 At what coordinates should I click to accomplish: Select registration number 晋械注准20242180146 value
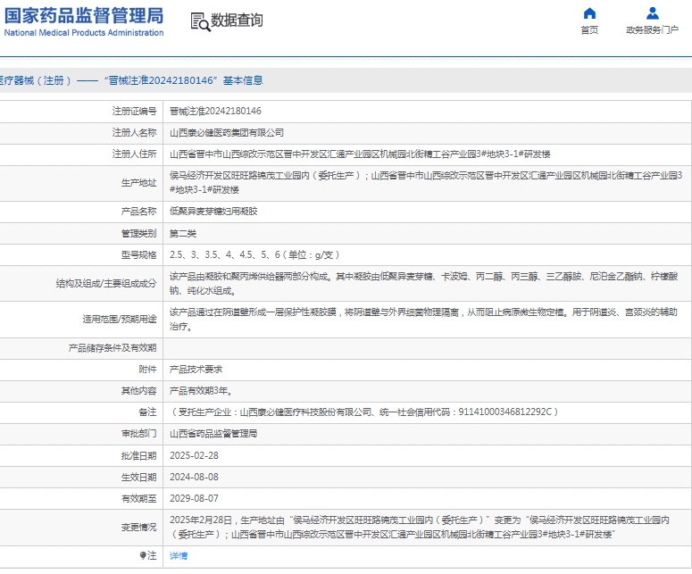click(x=215, y=112)
